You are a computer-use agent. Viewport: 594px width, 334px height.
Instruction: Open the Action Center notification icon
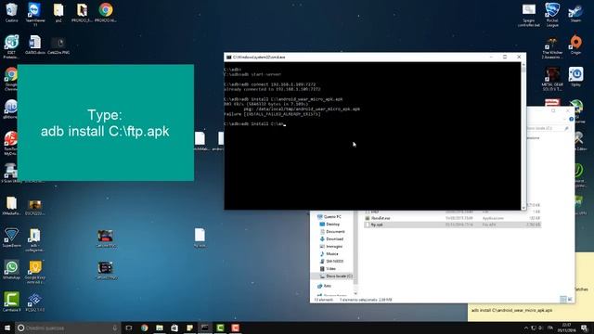pyautogui.click(x=585, y=328)
